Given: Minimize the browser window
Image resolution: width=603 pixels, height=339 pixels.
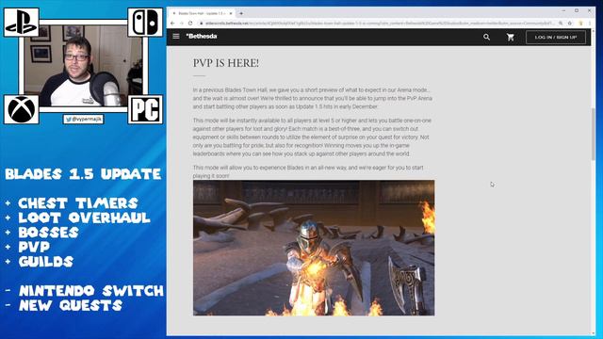Looking at the screenshot, I should (563, 10).
